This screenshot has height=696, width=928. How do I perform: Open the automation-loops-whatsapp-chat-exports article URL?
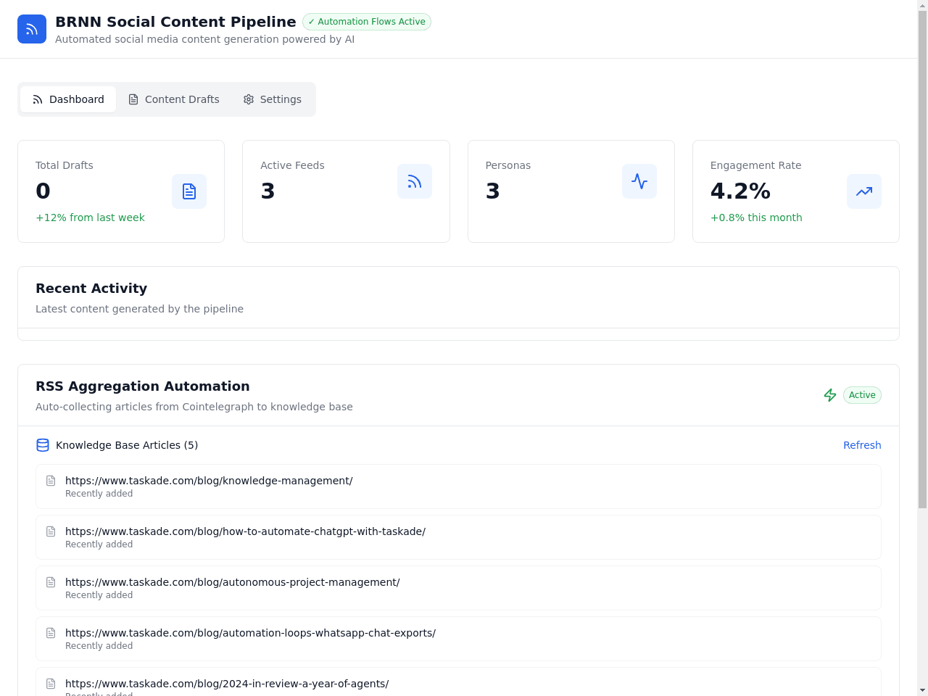point(250,633)
